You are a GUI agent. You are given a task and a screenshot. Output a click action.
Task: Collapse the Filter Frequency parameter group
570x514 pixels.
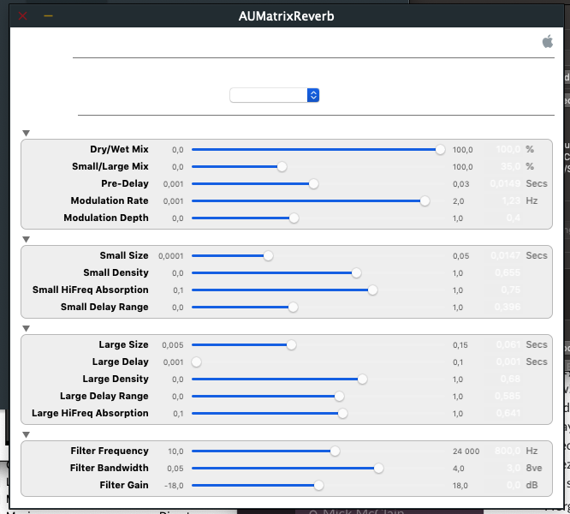26,434
